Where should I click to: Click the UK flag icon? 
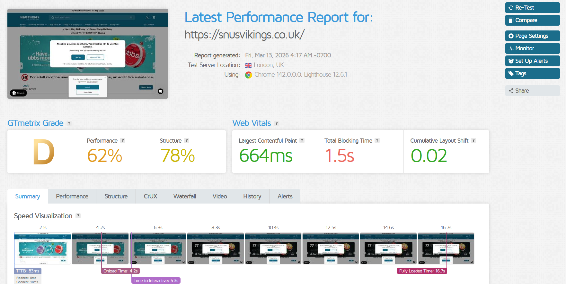pyautogui.click(x=248, y=65)
